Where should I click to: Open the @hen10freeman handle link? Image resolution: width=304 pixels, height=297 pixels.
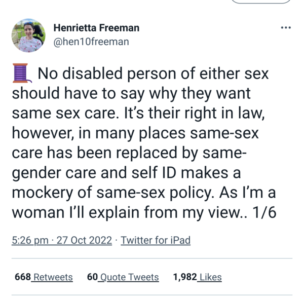coord(91,42)
